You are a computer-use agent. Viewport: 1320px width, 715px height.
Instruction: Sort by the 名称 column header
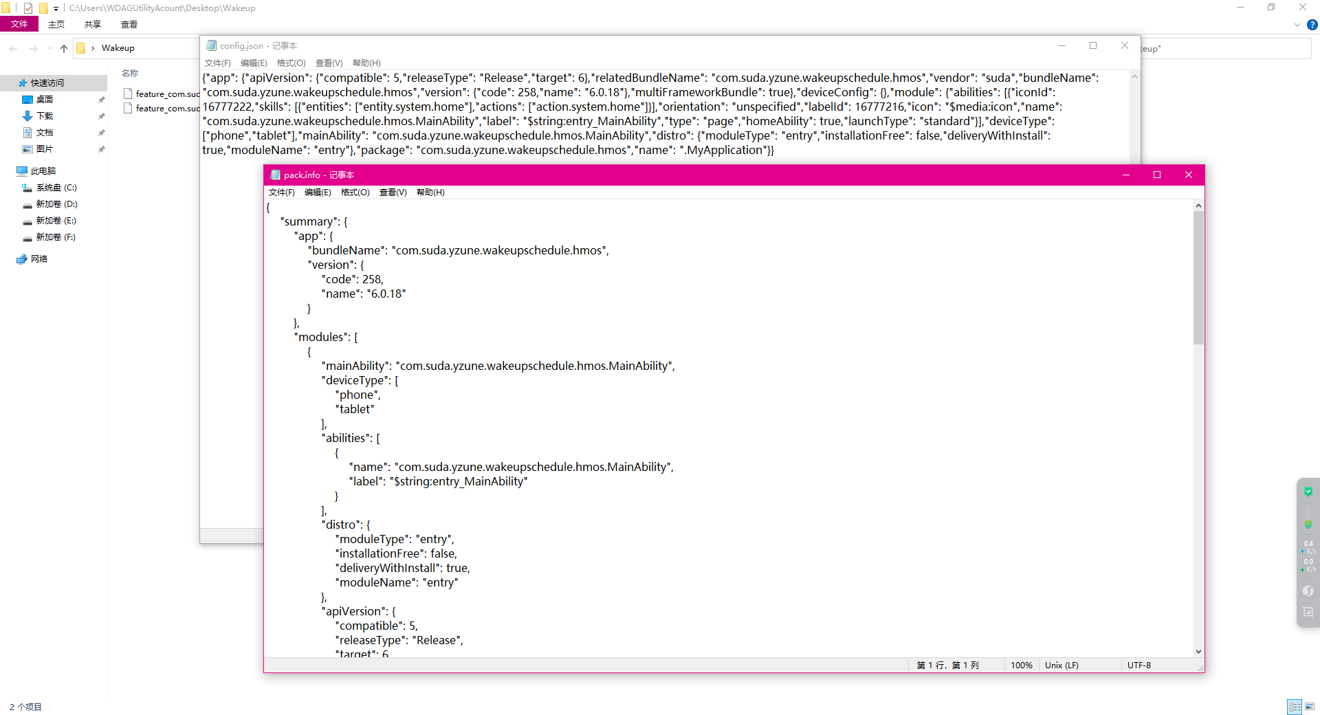130,73
